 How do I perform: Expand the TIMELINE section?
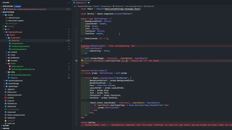coord(1,129)
